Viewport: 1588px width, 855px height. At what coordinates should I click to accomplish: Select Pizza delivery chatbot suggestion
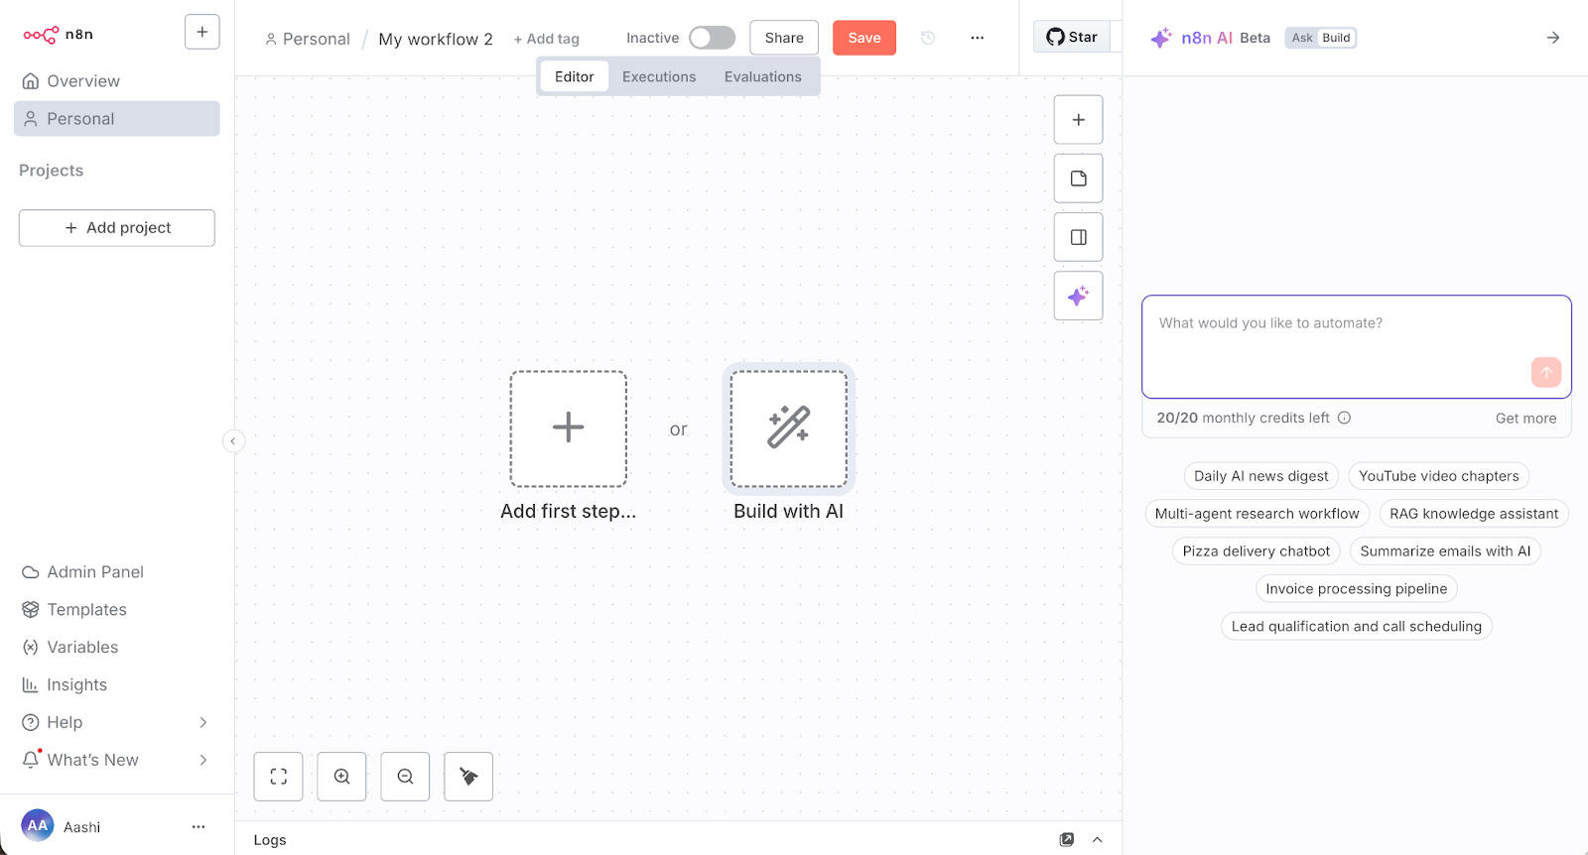coord(1257,551)
